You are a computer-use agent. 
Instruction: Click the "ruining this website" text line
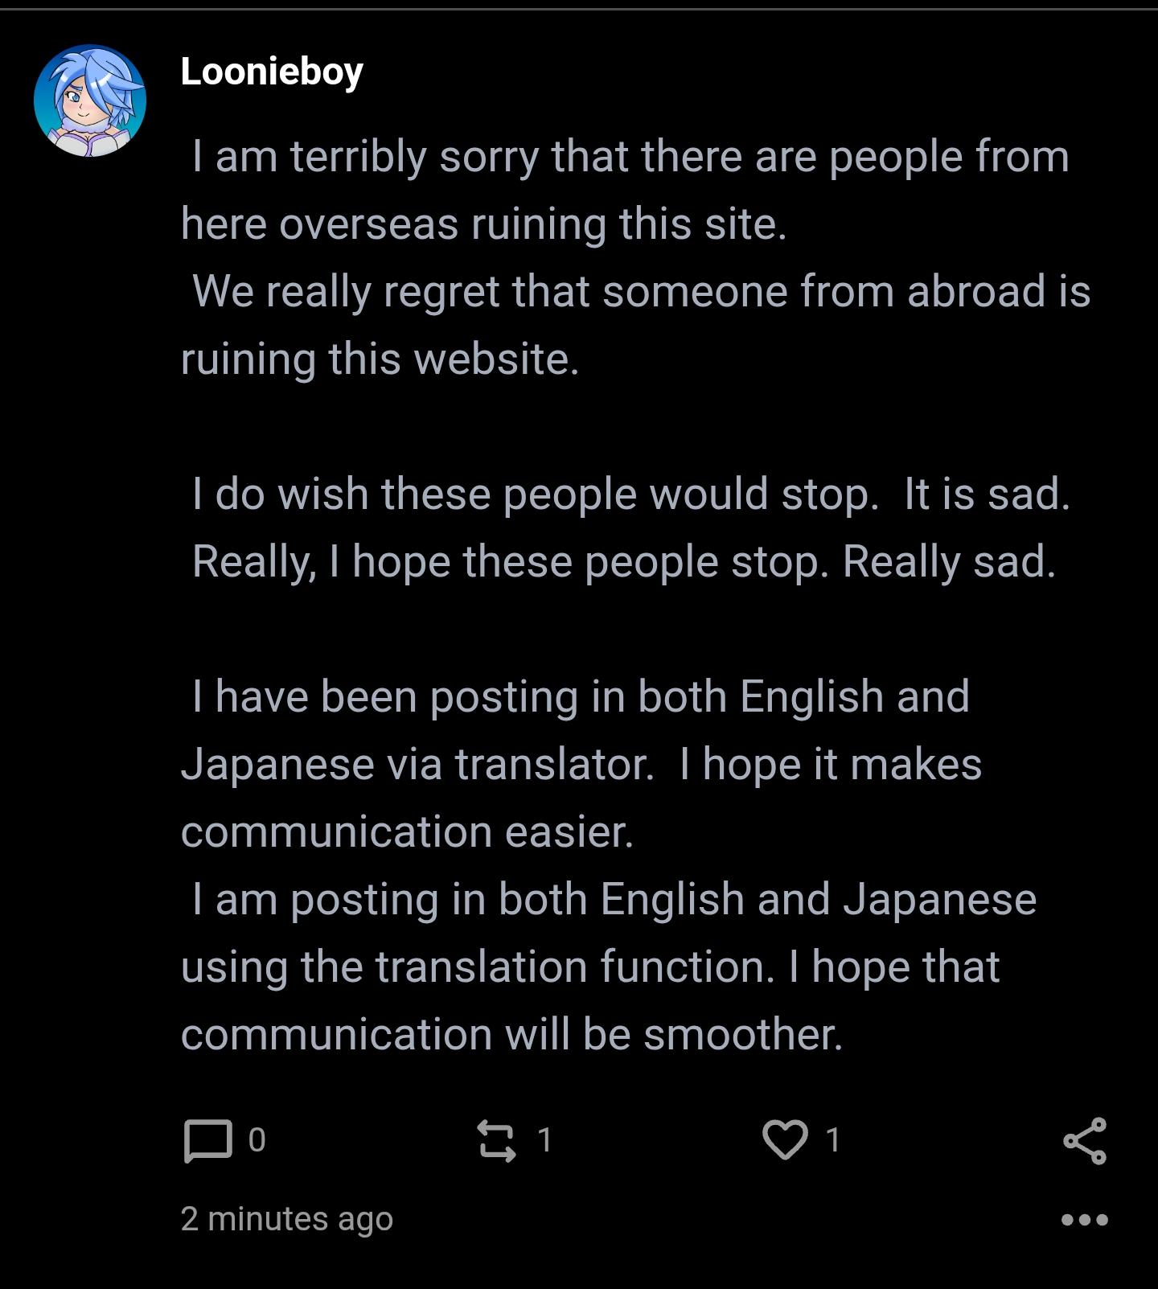(x=380, y=359)
